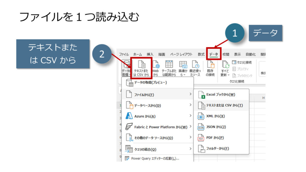This screenshot has width=306, height=172.
Task: Open the データの取得 dropdown button
Action: (x=126, y=68)
